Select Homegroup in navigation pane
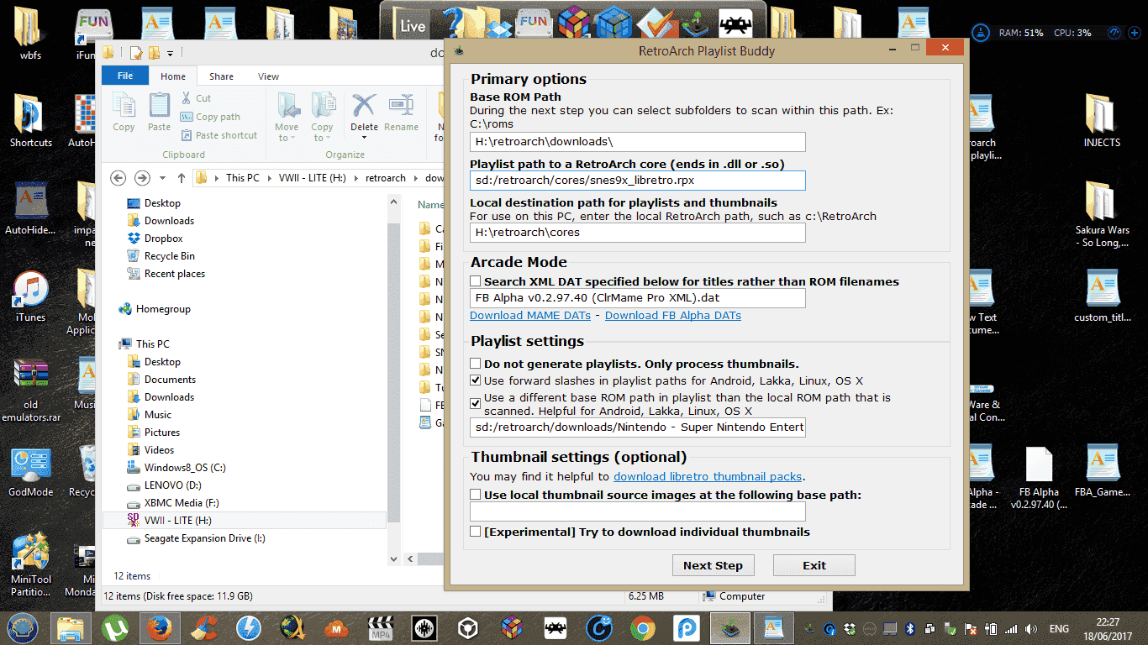This screenshot has width=1148, height=645. point(163,309)
